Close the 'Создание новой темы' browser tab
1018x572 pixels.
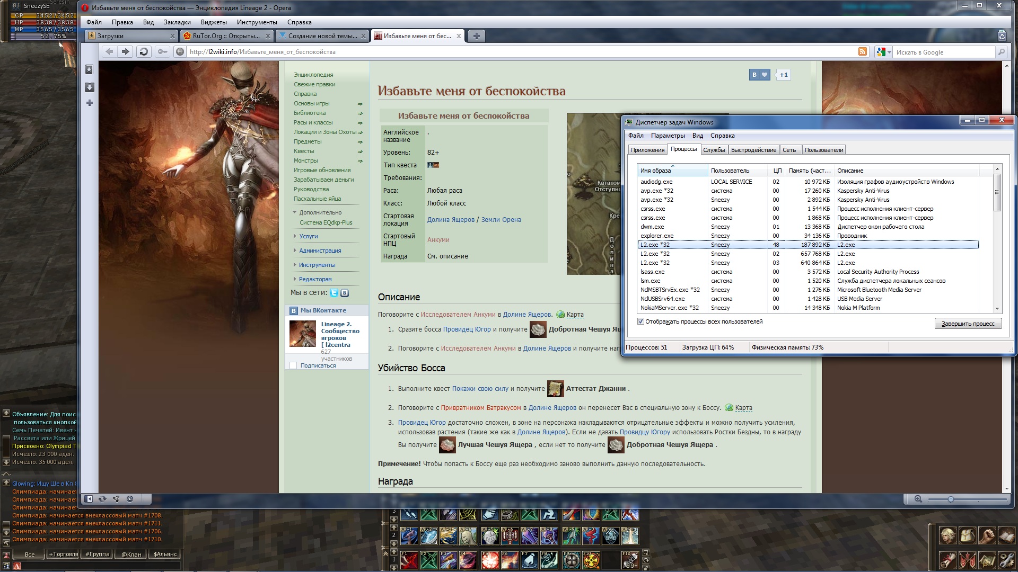(x=363, y=36)
